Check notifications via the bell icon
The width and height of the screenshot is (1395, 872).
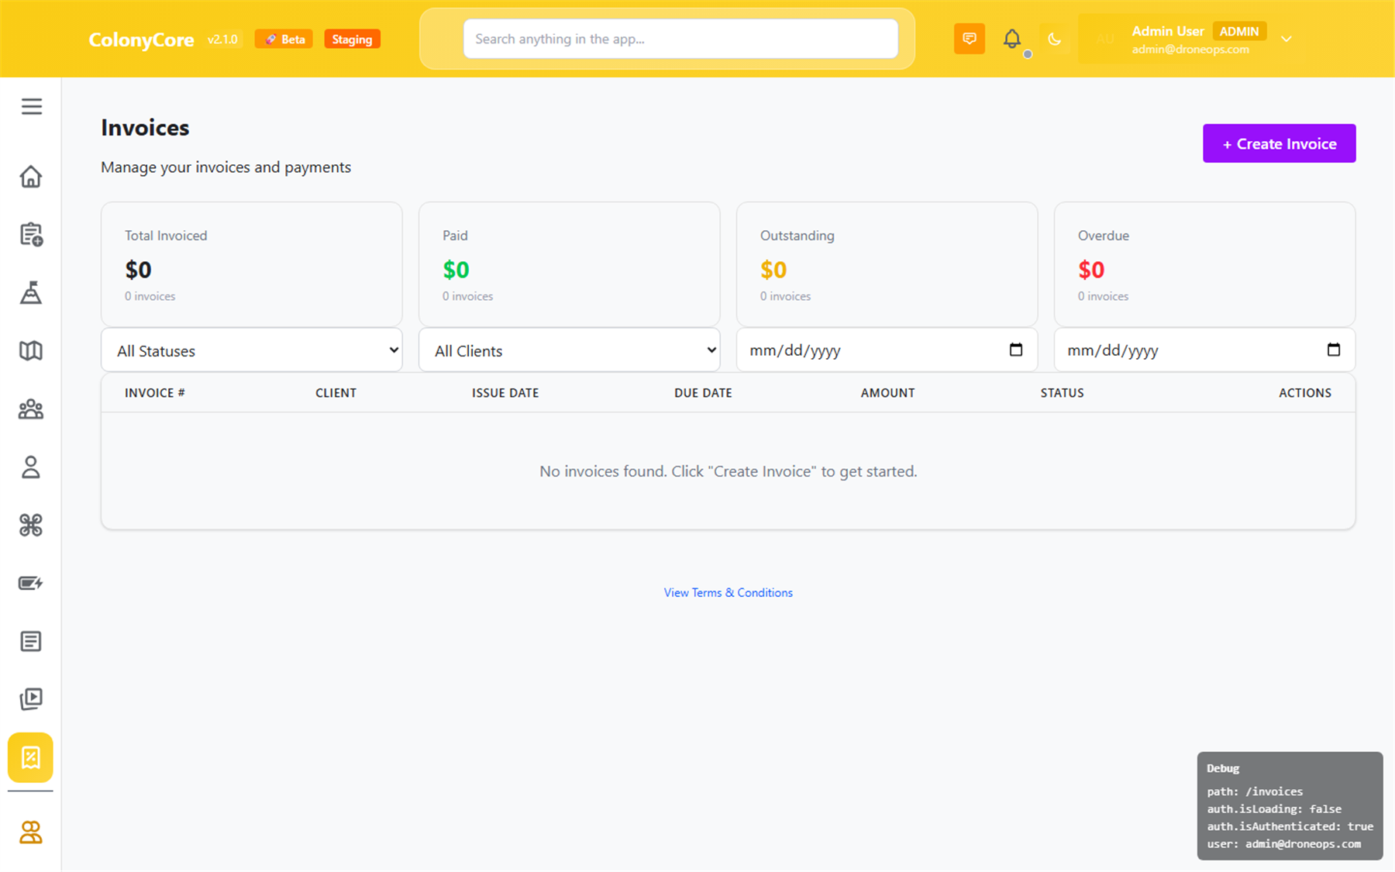pos(1012,39)
